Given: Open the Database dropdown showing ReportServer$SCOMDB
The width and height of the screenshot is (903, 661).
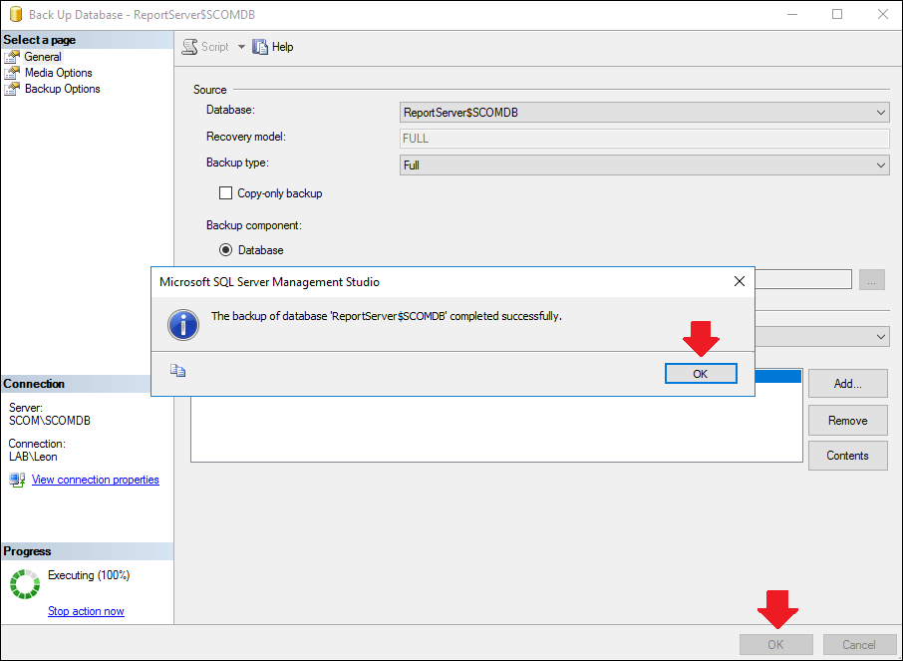Looking at the screenshot, I should pyautogui.click(x=645, y=113).
